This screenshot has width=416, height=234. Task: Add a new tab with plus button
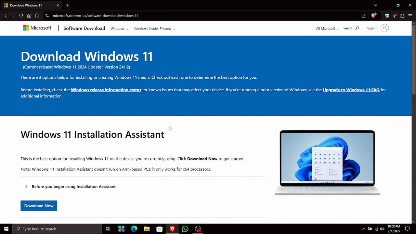(67, 5)
